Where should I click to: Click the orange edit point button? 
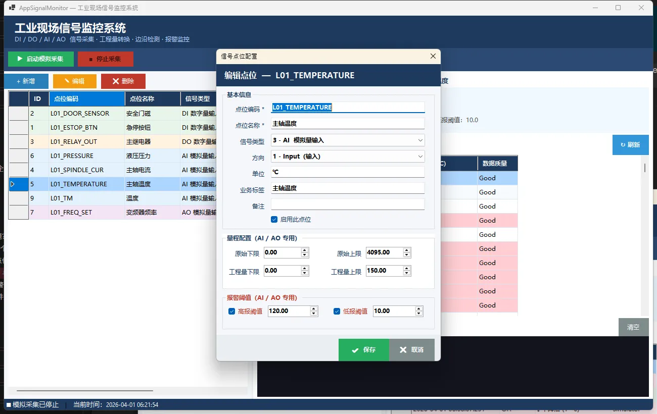pos(75,81)
